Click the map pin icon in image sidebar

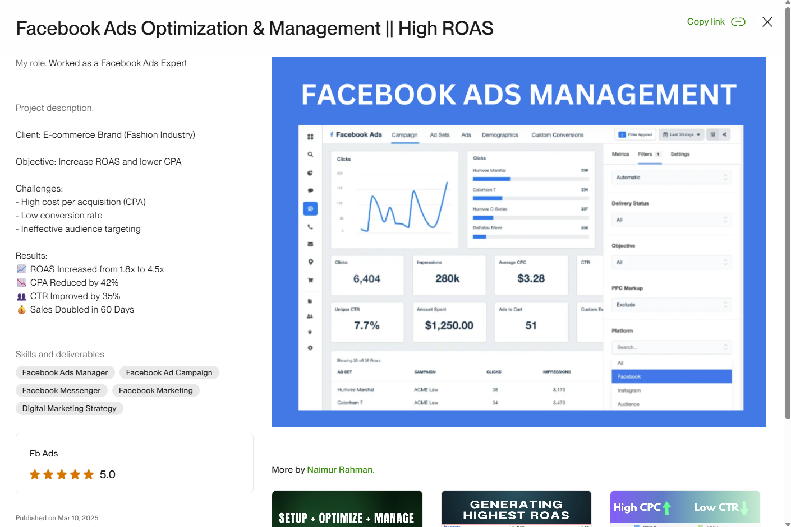(310, 262)
